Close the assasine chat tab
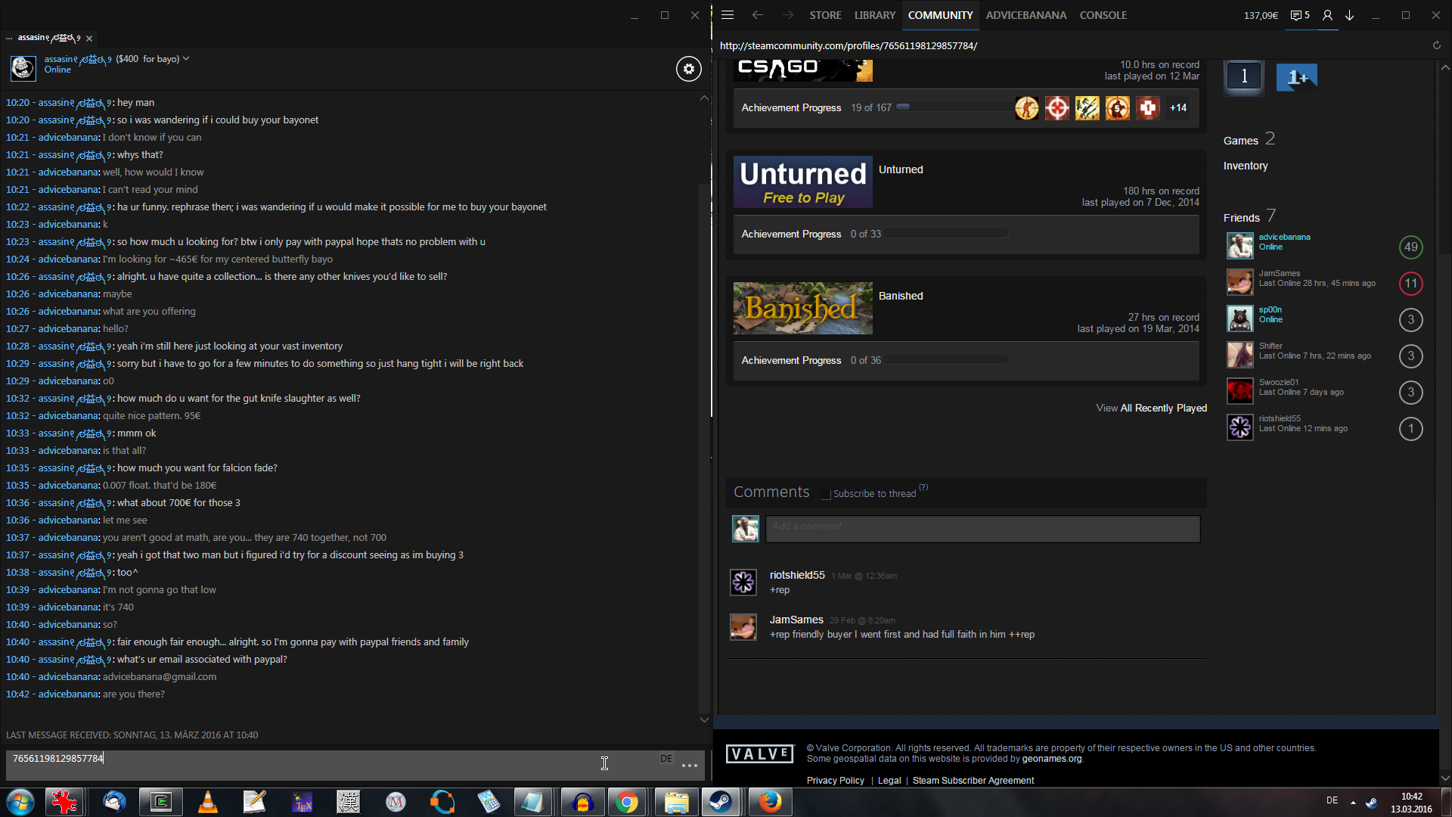This screenshot has width=1452, height=817. pyautogui.click(x=89, y=39)
